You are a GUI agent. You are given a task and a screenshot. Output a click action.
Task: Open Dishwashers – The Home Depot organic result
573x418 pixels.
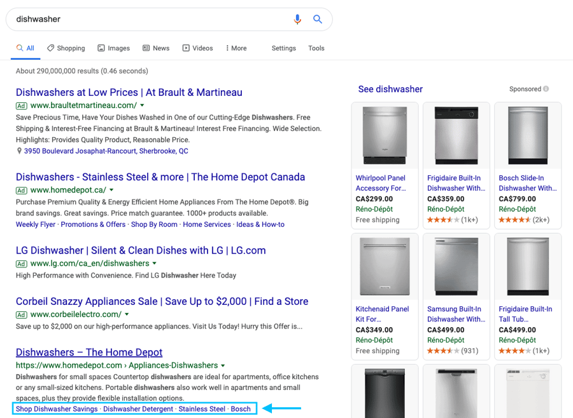[x=89, y=353]
